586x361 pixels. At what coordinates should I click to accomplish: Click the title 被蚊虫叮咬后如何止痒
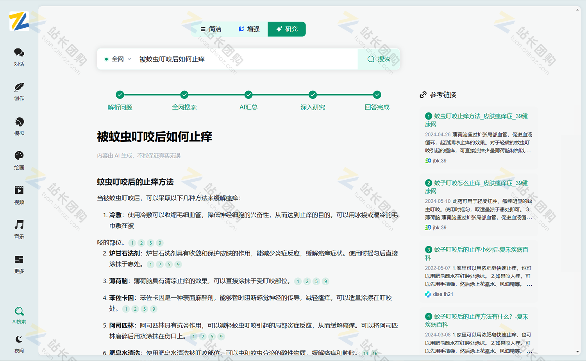pyautogui.click(x=155, y=137)
